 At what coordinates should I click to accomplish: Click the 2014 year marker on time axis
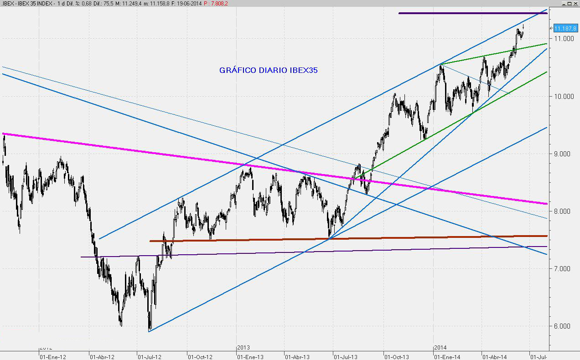pyautogui.click(x=440, y=348)
